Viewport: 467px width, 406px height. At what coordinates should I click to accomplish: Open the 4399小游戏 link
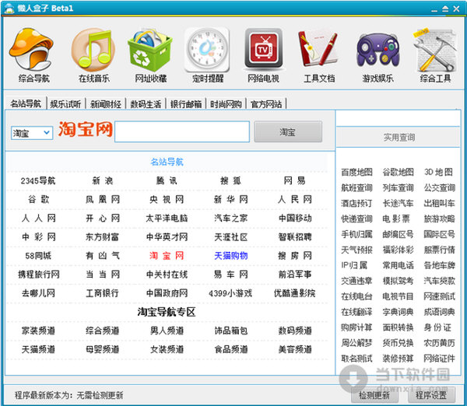pos(230,293)
